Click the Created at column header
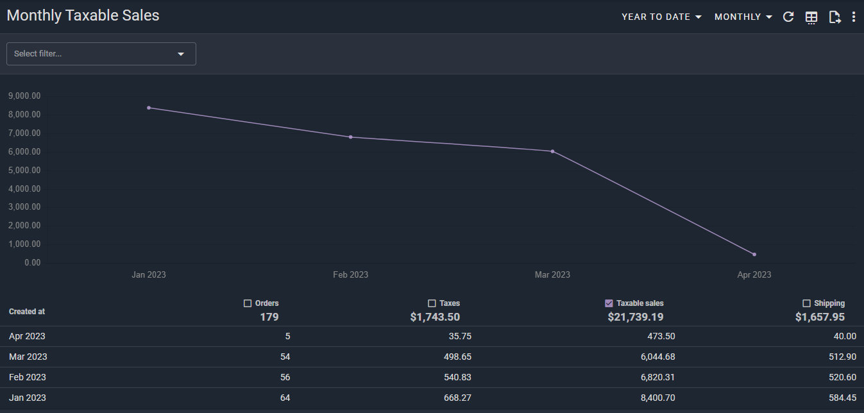 point(27,312)
